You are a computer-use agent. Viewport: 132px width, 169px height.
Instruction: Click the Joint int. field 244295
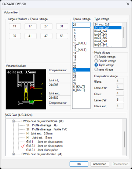click(60, 85)
